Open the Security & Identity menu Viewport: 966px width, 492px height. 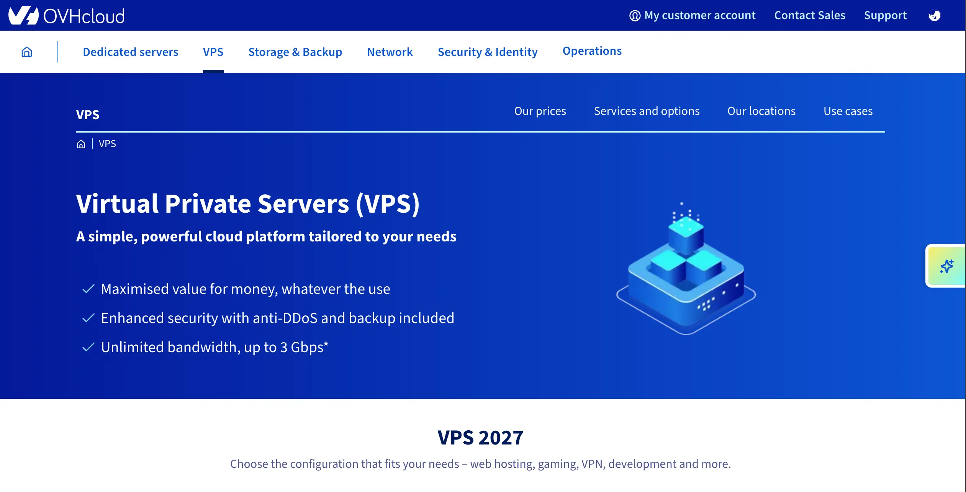pos(488,52)
